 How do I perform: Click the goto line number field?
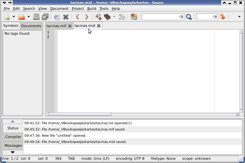click(205, 17)
